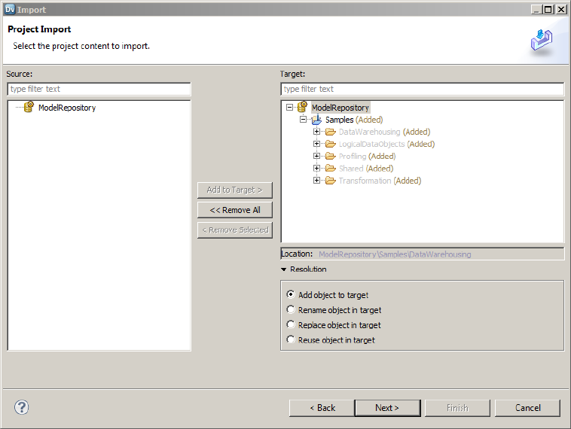Viewport: 571px width, 429px height.
Task: Click the Dv application icon in title bar
Action: coord(10,10)
